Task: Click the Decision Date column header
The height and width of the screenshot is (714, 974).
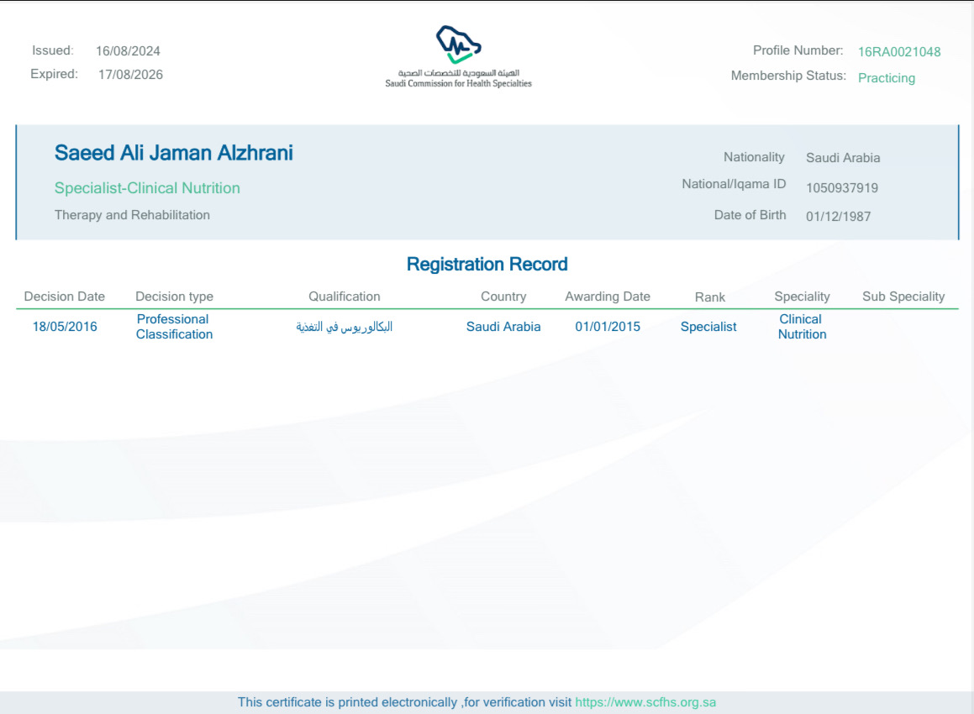Action: [65, 297]
